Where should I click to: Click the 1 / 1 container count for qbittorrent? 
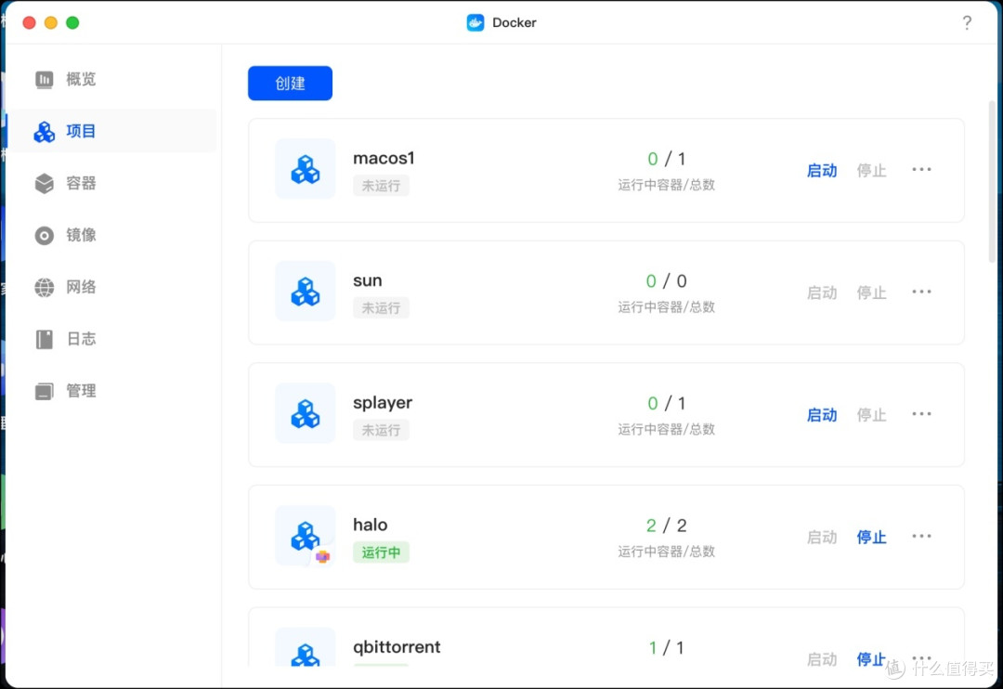(x=666, y=647)
